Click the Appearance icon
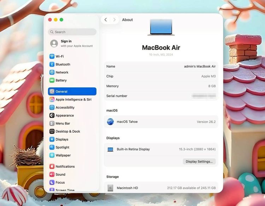This screenshot has height=206, width=265. click(52, 115)
